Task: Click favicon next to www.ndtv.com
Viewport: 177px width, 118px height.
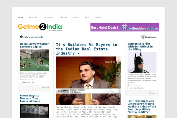Action: pyautogui.click(x=21, y=82)
